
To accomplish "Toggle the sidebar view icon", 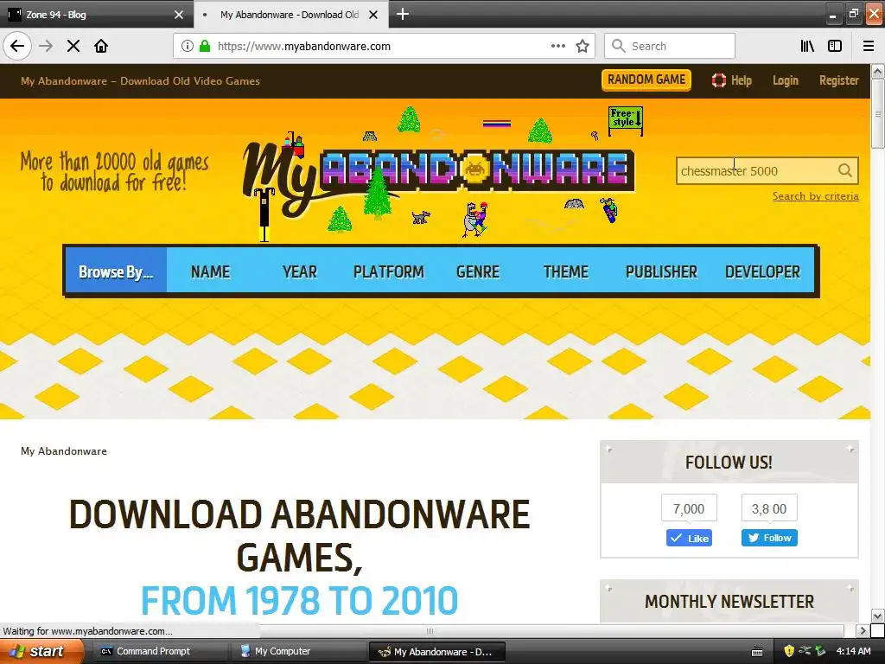I will (835, 46).
